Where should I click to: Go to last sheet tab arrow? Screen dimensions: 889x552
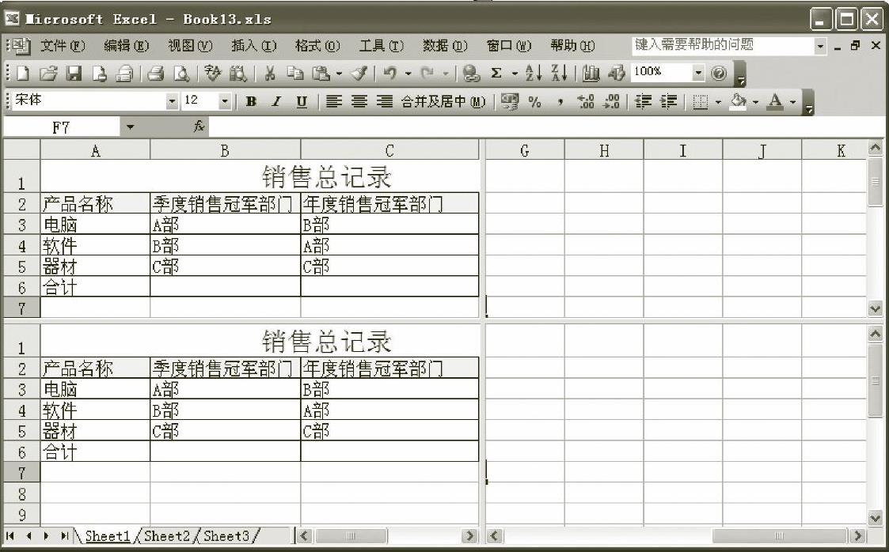65,535
